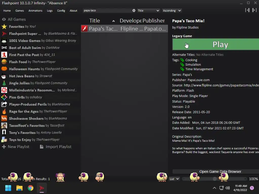Viewport: 259px width, 194px height.
Task: Click New Playlist
Action: pyautogui.click(x=15, y=147)
